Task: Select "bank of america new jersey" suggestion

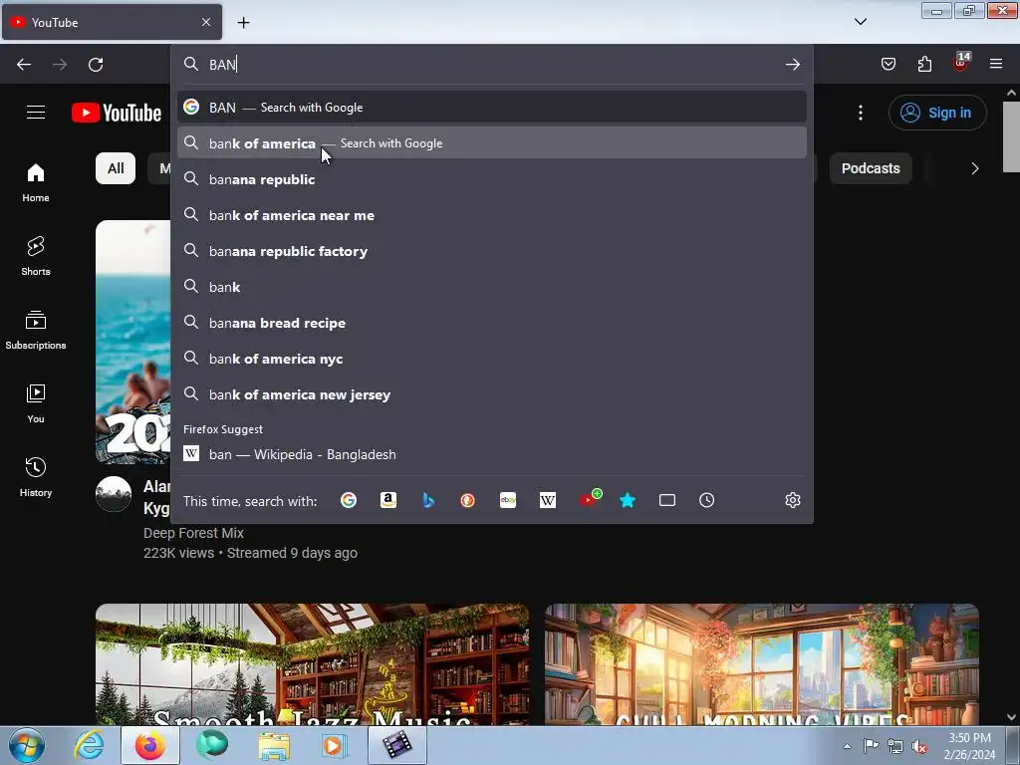Action: point(492,394)
